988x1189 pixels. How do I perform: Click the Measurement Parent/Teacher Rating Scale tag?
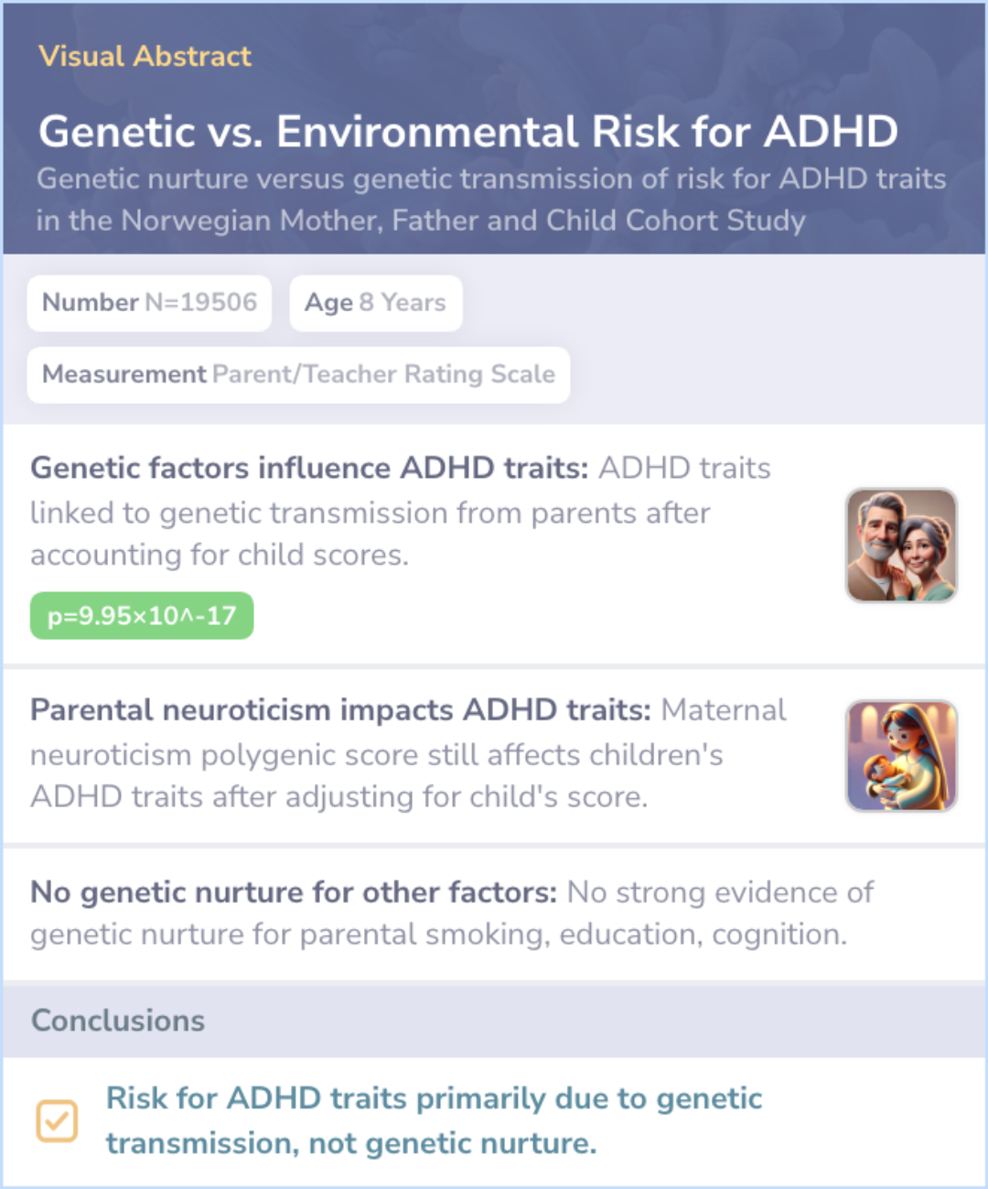[x=298, y=374]
